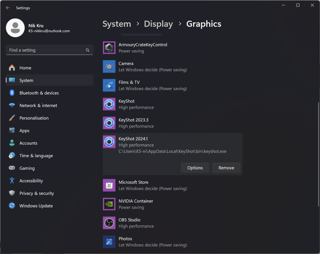Focus the Find a setting field
Screen dimensions: 320x254
tap(50, 50)
